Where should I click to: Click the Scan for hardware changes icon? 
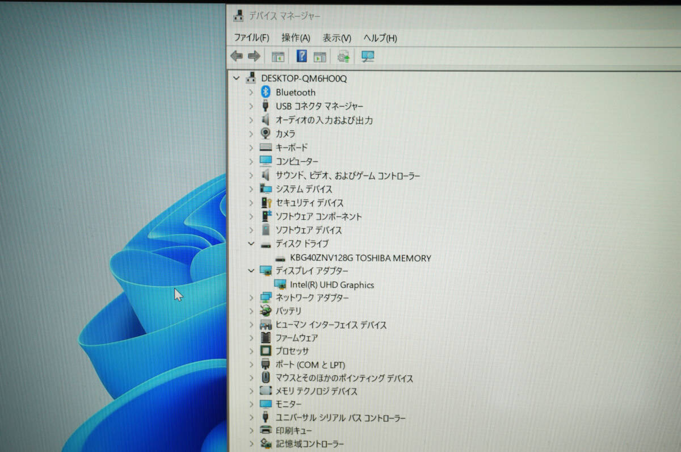coord(368,56)
